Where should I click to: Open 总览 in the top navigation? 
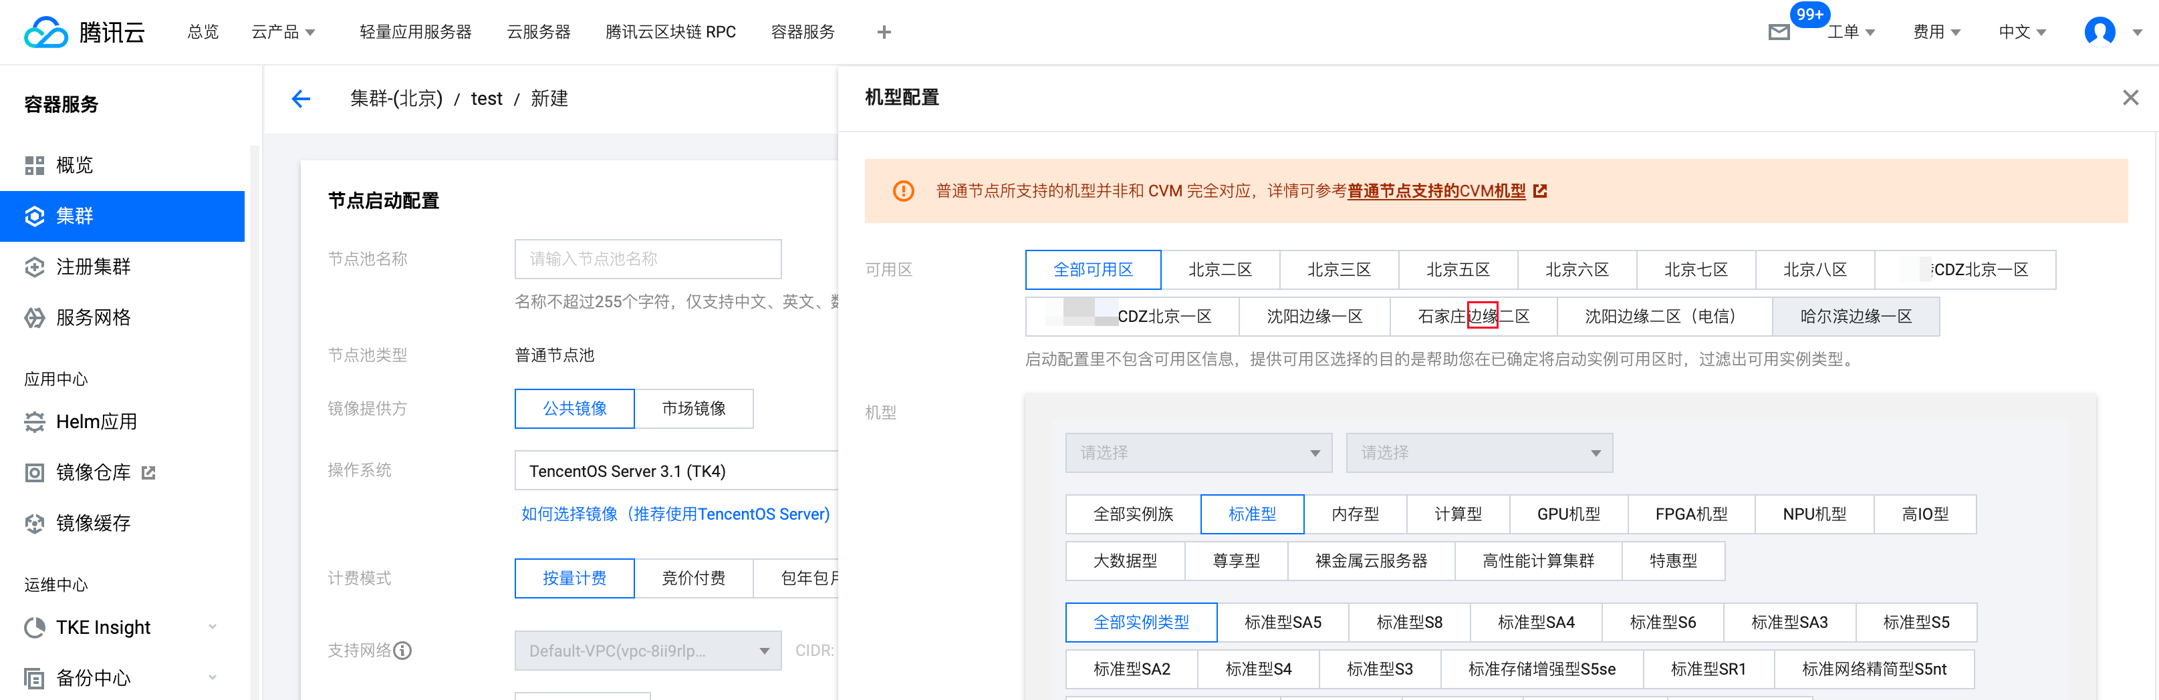(x=203, y=32)
